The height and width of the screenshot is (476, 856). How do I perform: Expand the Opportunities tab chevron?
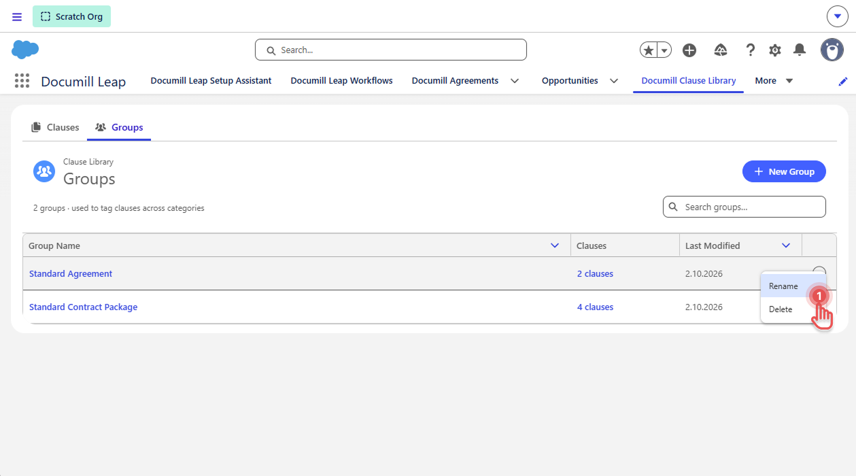click(614, 81)
